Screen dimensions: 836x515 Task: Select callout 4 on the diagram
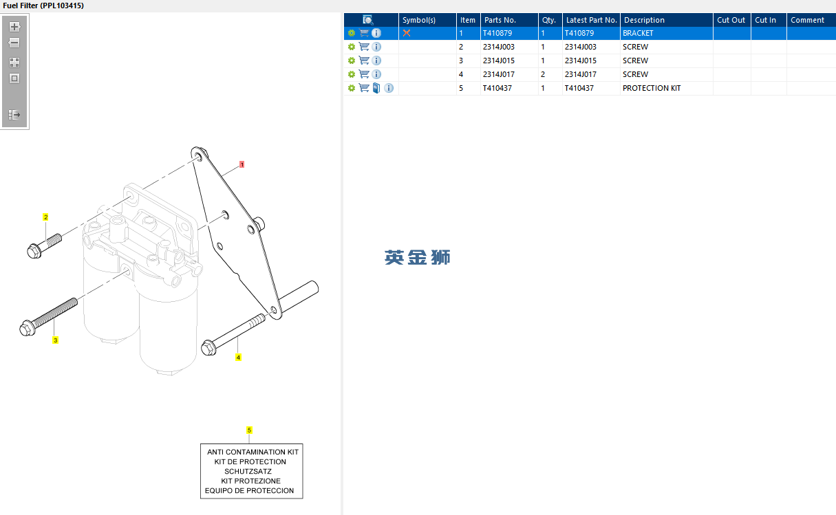(x=239, y=358)
